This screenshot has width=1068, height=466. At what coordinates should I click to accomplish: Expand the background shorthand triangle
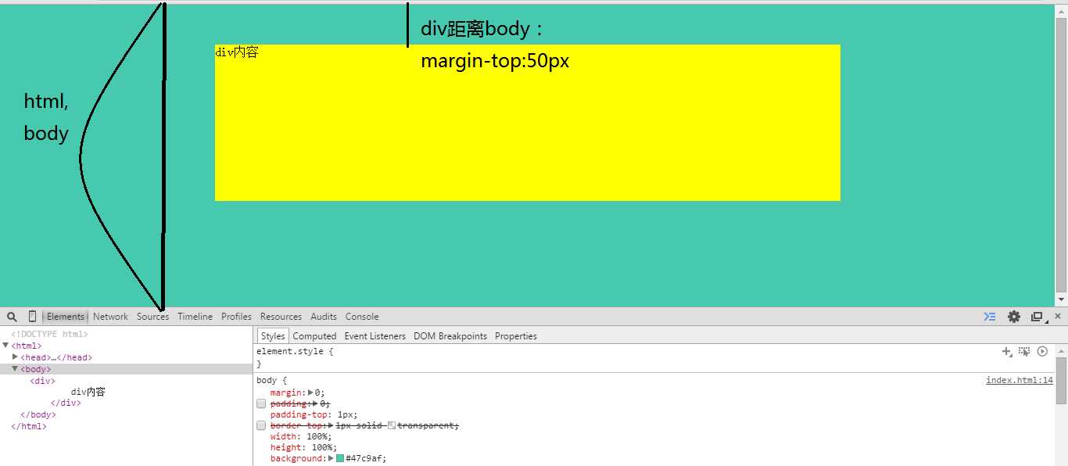tap(331, 458)
